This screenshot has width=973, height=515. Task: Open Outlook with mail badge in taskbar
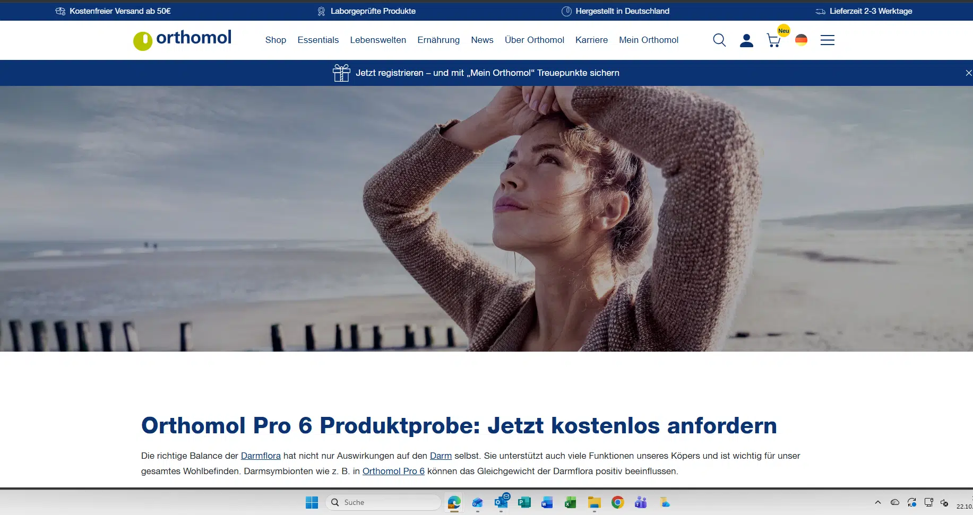click(x=502, y=502)
